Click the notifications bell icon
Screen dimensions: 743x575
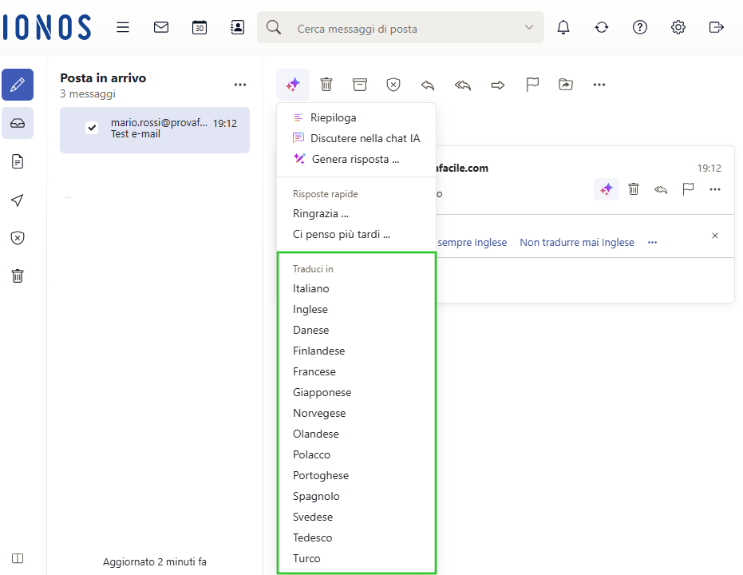click(563, 27)
